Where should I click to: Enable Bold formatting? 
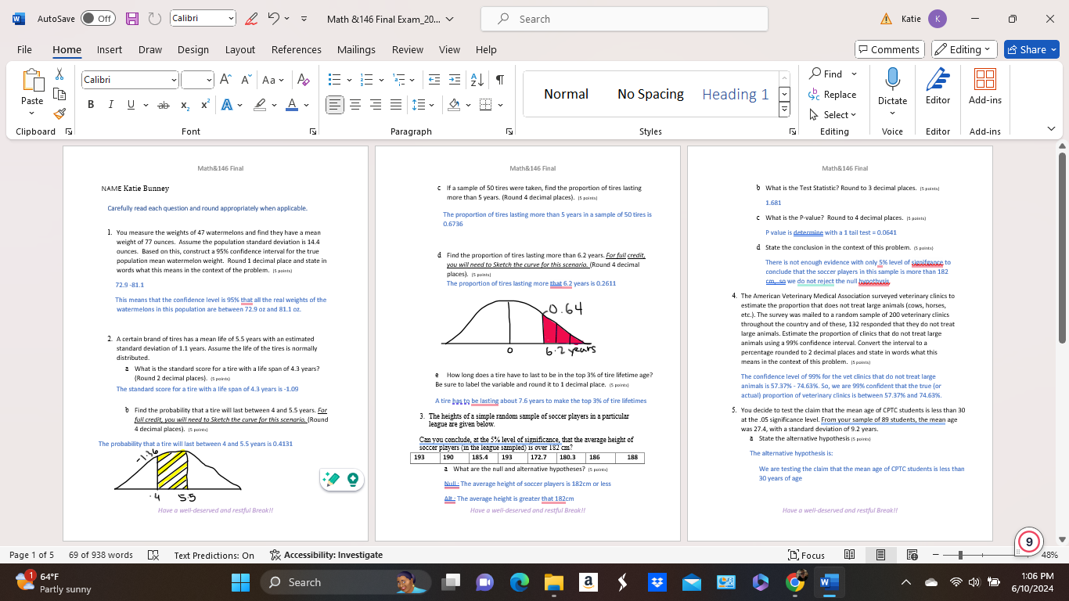point(91,104)
